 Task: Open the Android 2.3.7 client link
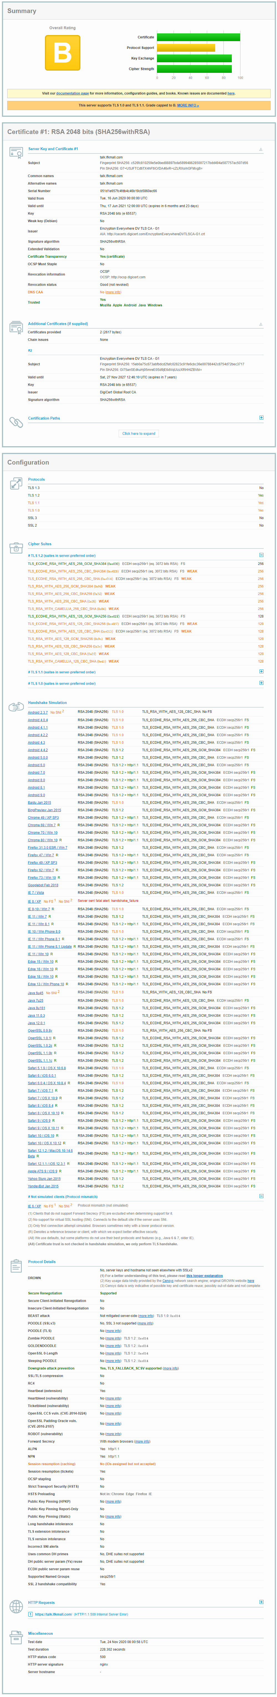[37, 713]
